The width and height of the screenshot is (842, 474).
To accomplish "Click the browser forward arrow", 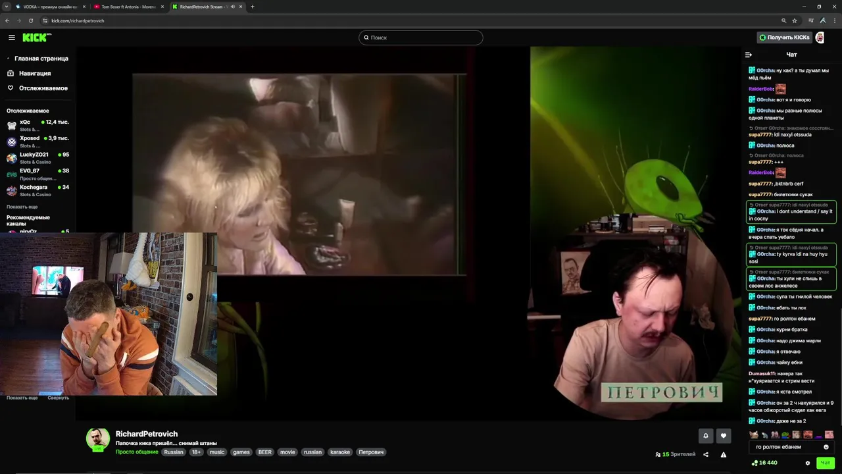I will 19,20.
